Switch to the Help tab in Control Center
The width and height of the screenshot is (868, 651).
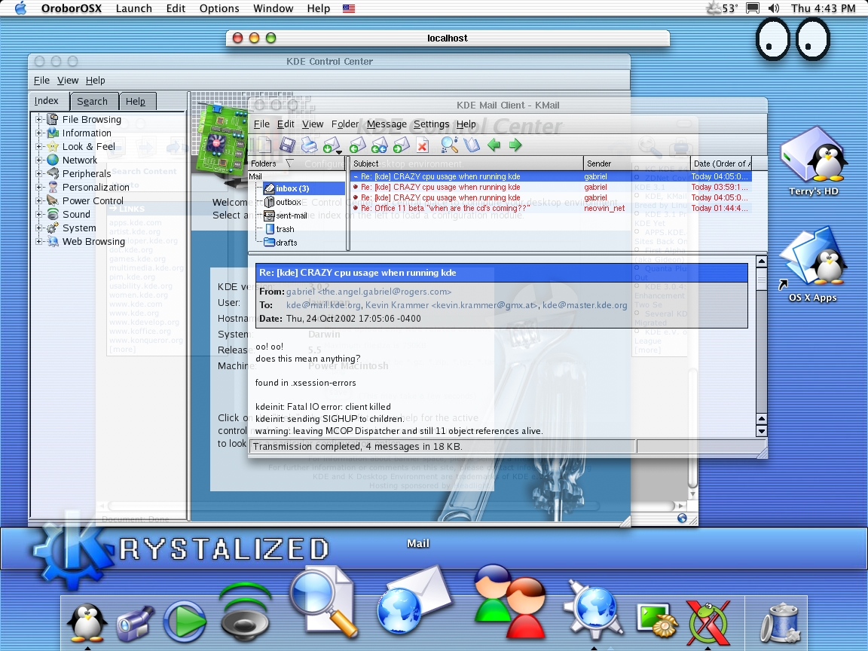[136, 101]
